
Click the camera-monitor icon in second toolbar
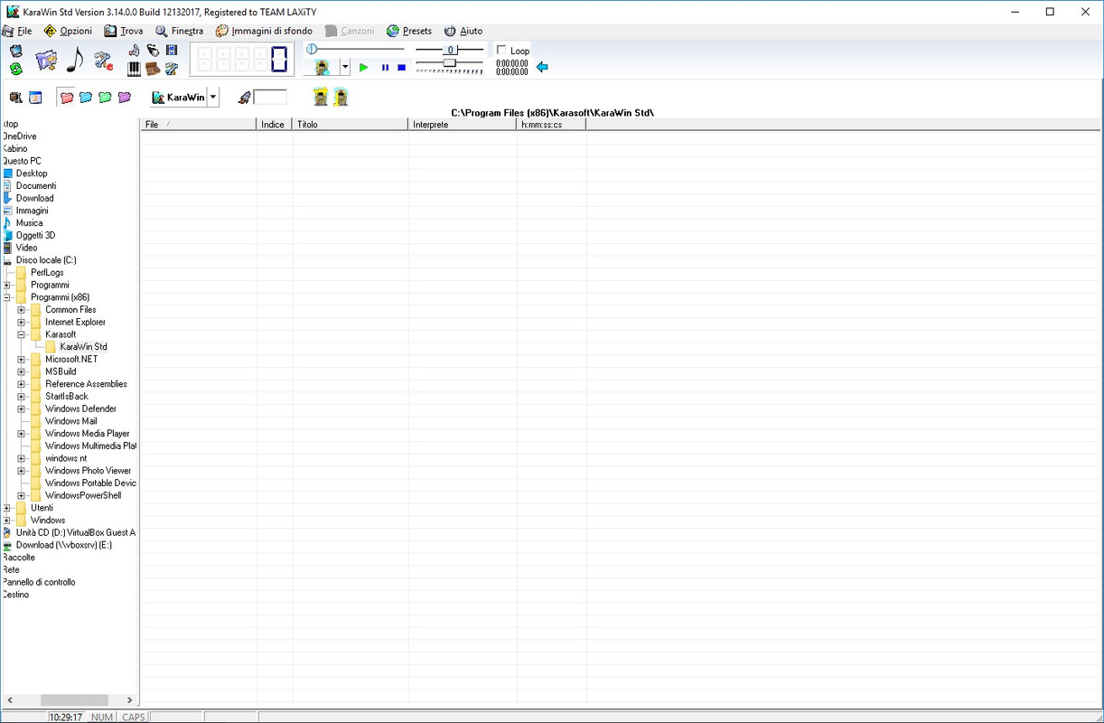16,98
